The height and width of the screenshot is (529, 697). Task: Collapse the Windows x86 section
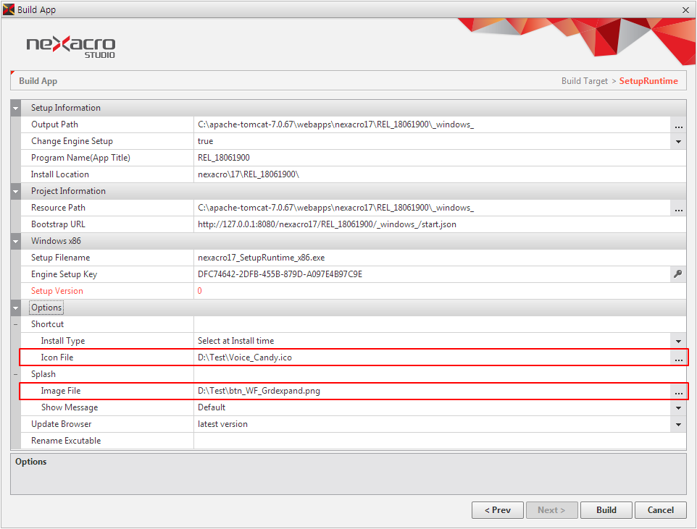coord(16,242)
